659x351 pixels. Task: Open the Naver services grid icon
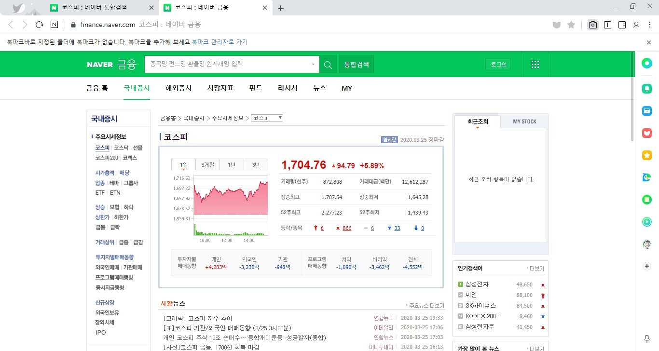(535, 65)
